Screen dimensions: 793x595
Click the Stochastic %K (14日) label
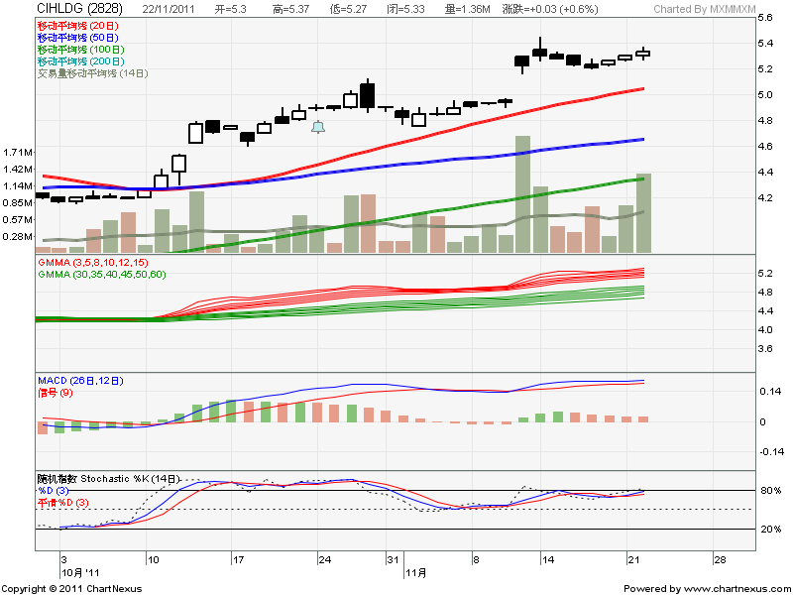pos(107,479)
